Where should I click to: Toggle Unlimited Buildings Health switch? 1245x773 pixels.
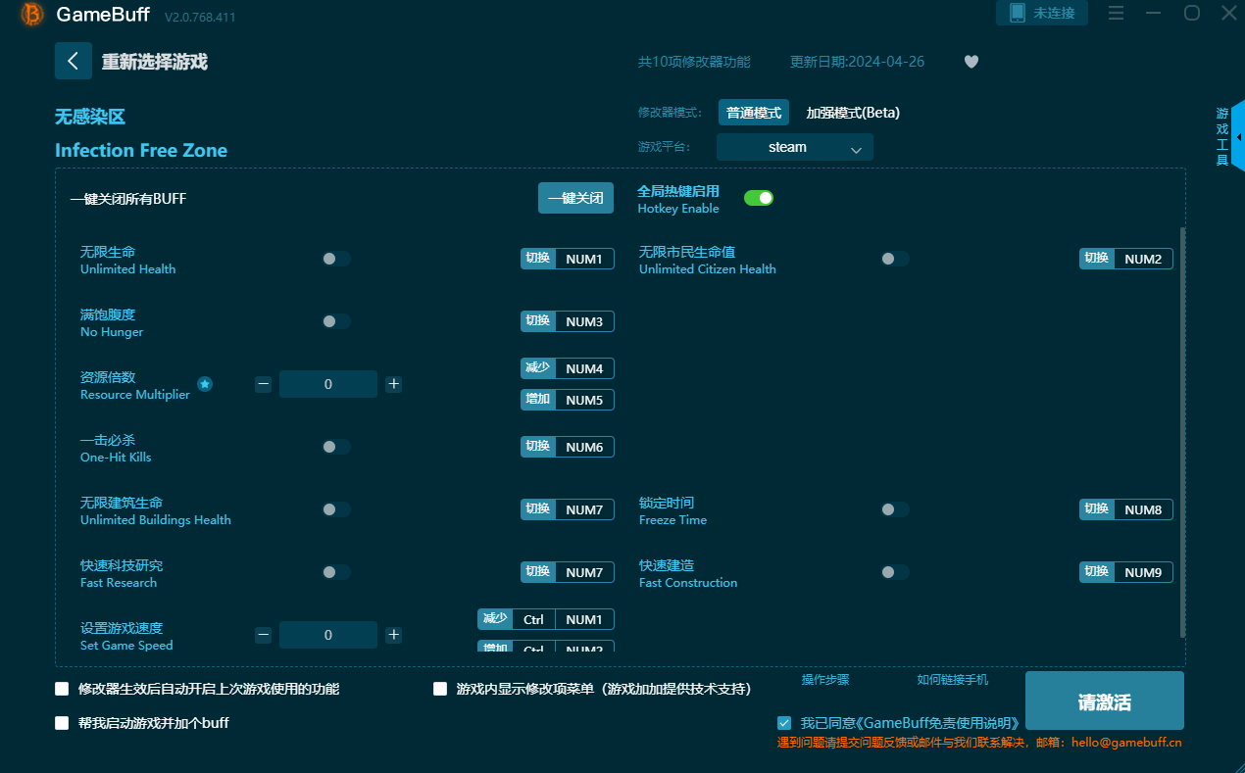point(336,509)
